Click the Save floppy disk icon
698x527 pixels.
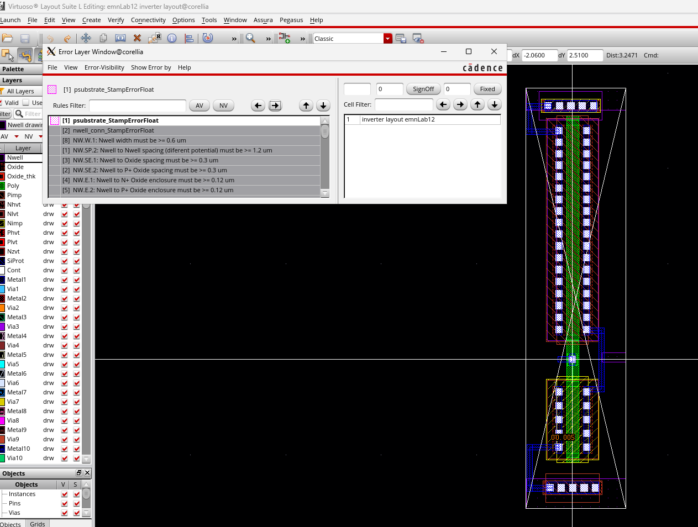tap(25, 38)
